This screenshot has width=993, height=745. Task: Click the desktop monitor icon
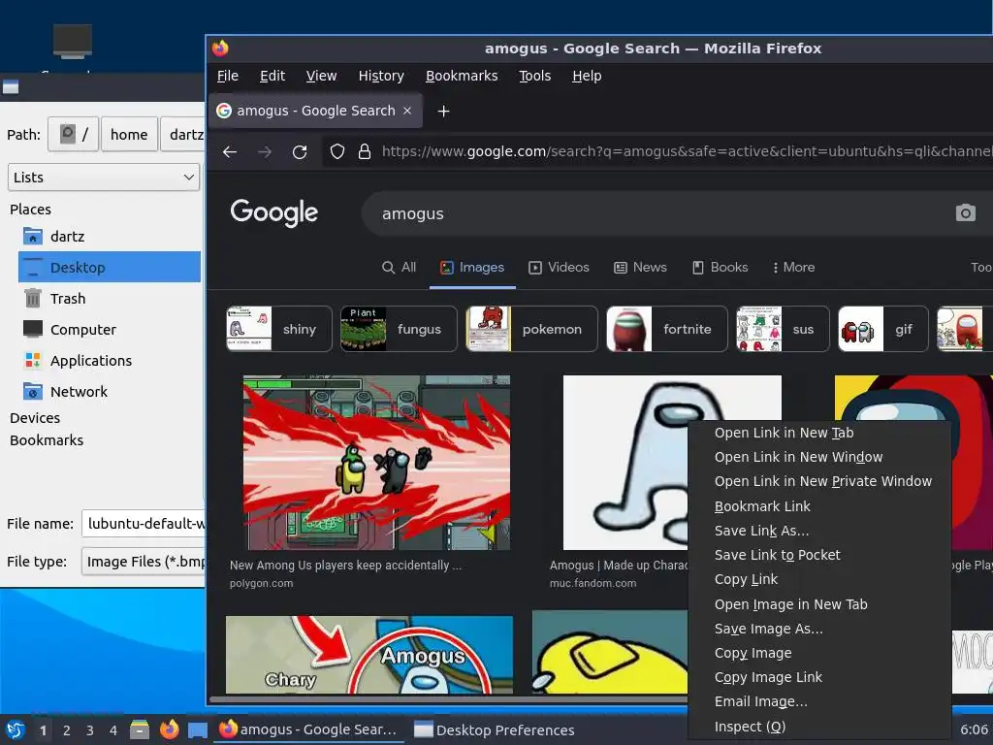pos(73,41)
